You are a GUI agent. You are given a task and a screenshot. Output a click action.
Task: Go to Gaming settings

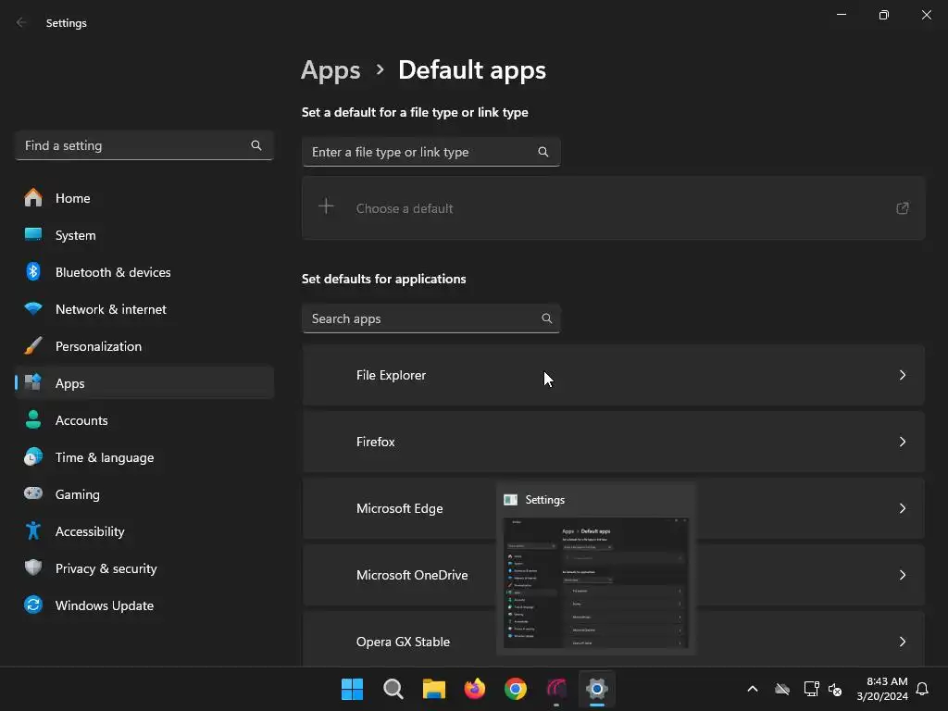[x=143, y=494]
